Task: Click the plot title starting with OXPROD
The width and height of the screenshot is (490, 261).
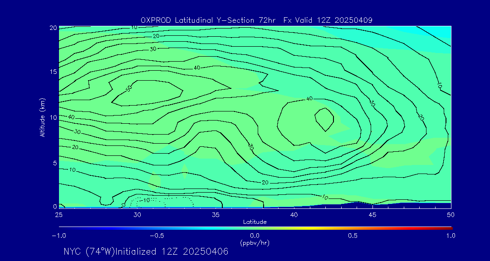Action: coord(256,20)
